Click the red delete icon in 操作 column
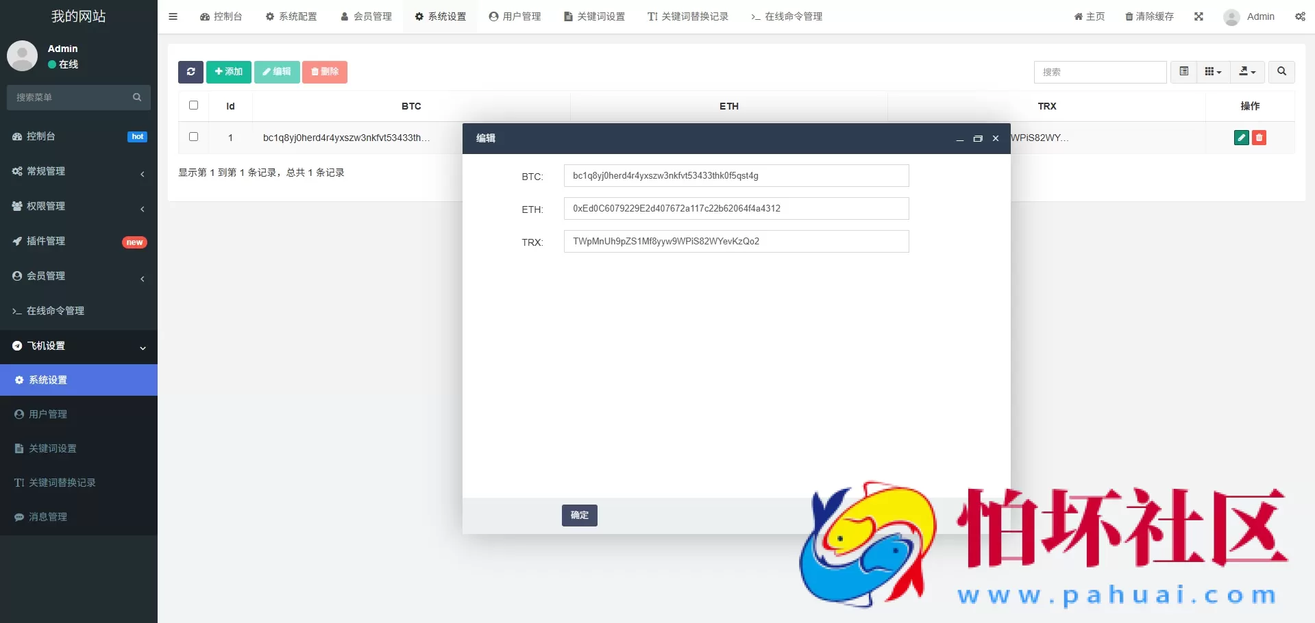1315x623 pixels. [1259, 137]
